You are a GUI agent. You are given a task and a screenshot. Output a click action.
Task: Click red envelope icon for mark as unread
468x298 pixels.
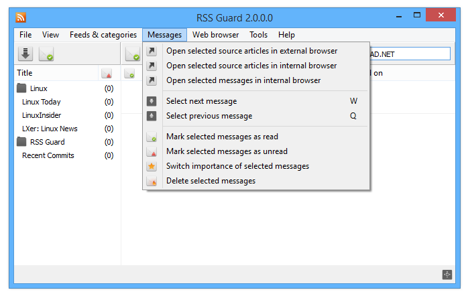coord(152,151)
